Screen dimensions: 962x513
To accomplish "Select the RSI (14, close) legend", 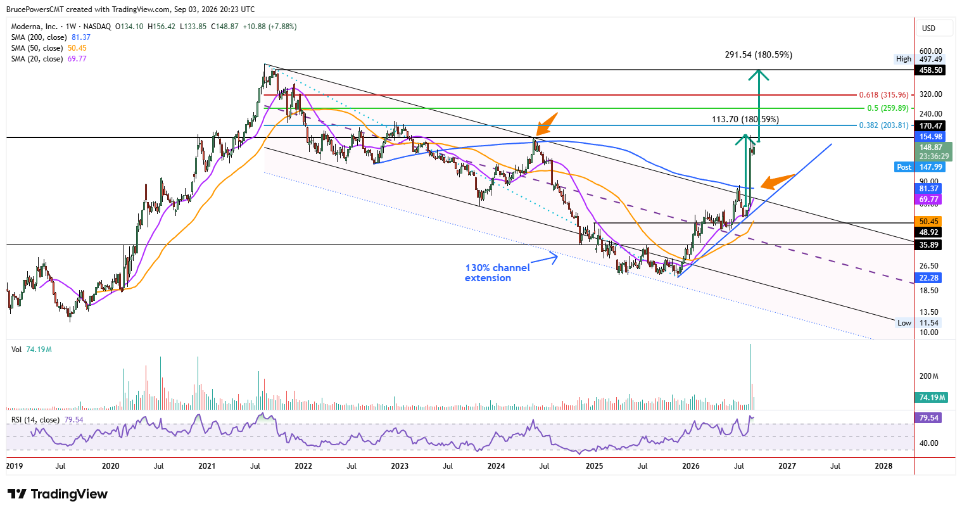I will [47, 420].
